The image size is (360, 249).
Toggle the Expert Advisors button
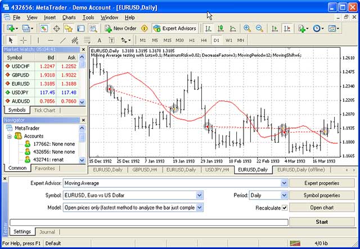click(174, 28)
